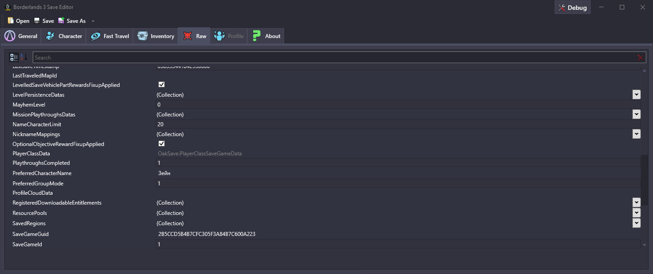The height and width of the screenshot is (274, 653).
Task: Expand the MissionPlaythroughsDatas collection dropdown
Action: [636, 114]
